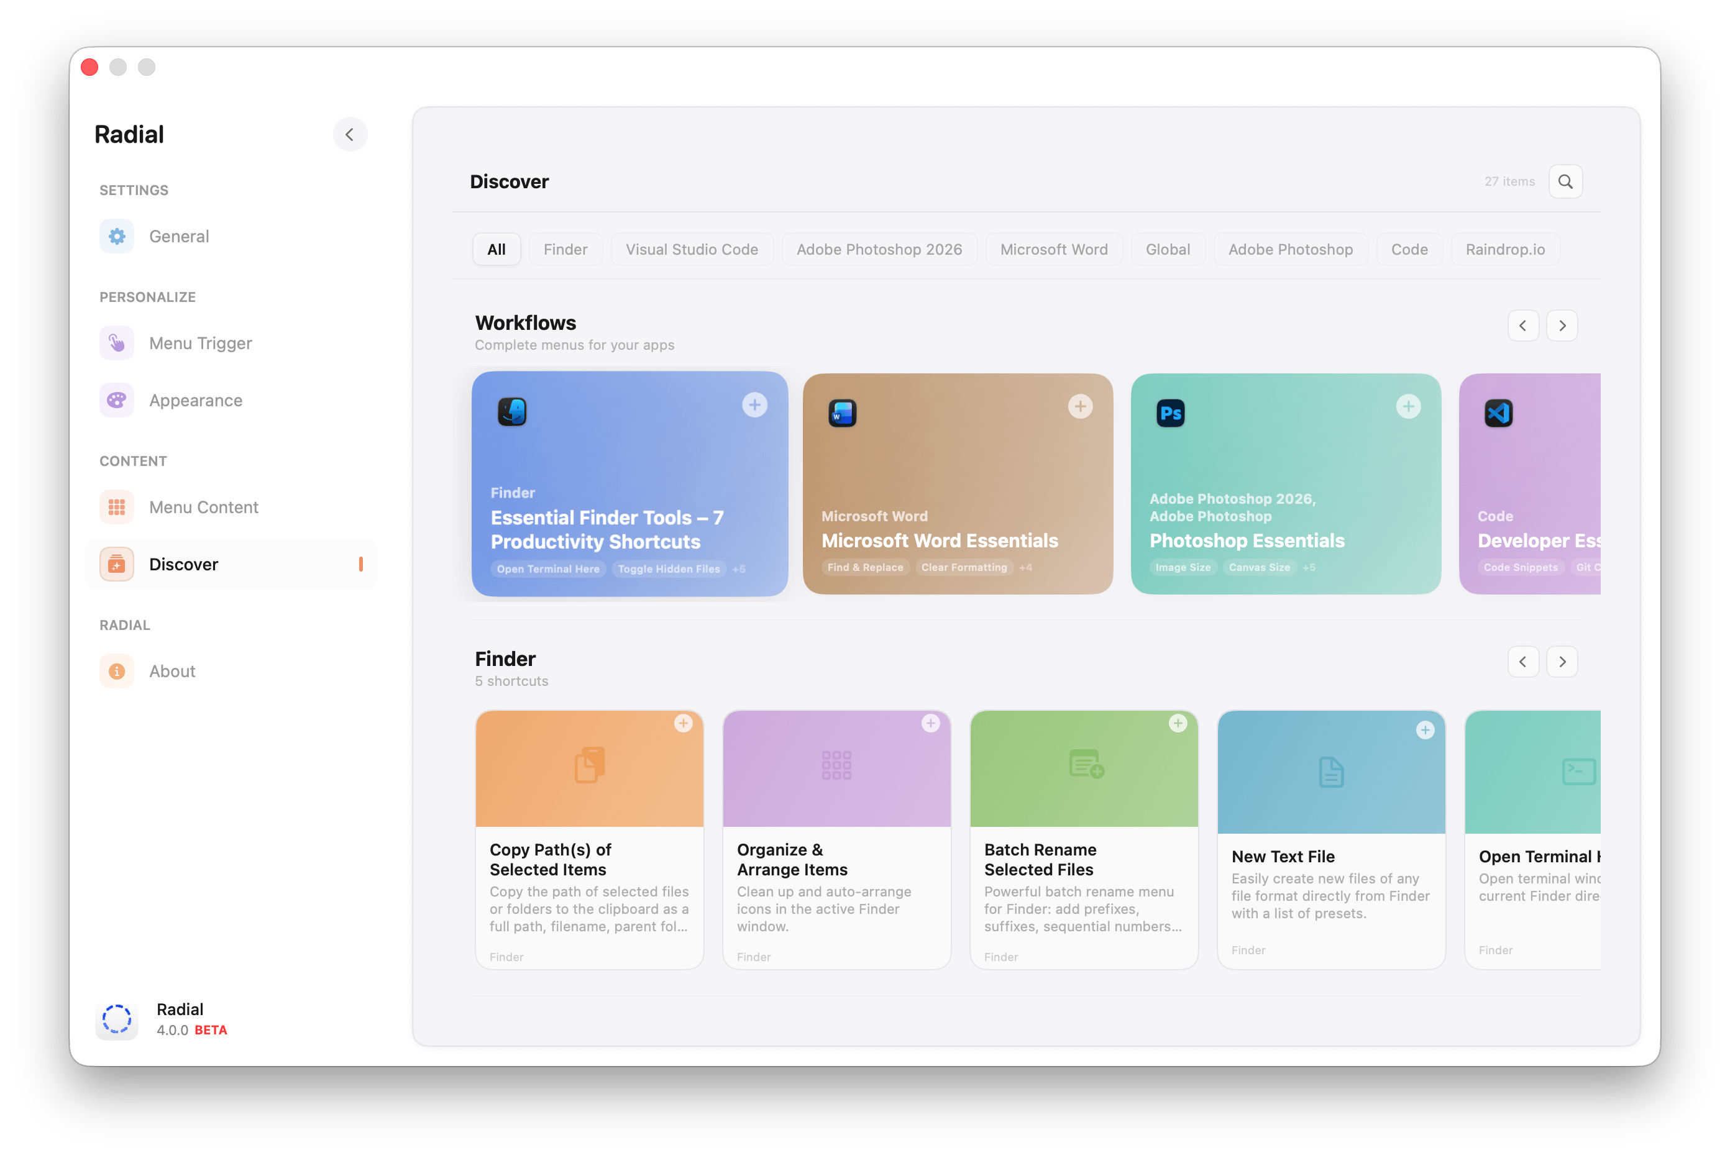
Task: Add Batch Rename Selected Files plus
Action: click(1178, 723)
